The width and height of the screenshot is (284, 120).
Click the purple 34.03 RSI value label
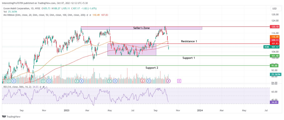coord(275,102)
